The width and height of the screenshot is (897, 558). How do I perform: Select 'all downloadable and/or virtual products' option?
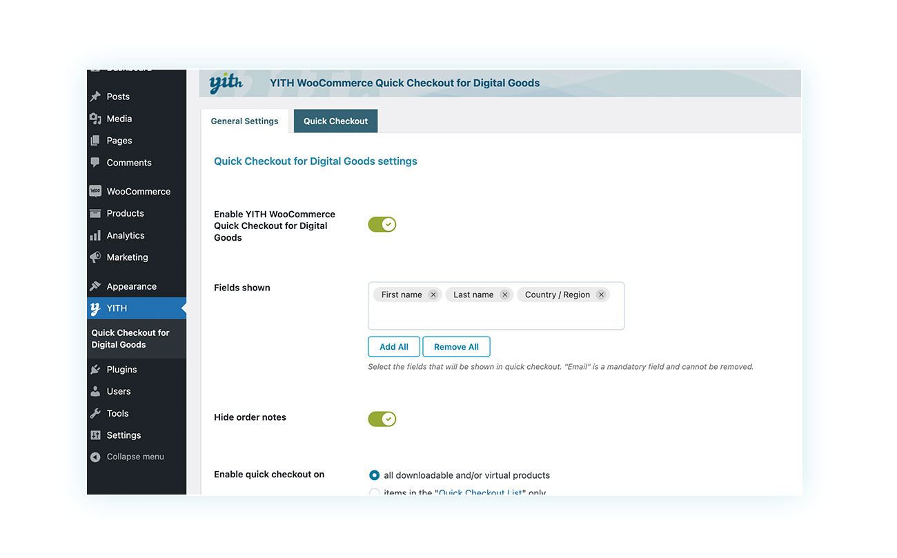click(374, 475)
